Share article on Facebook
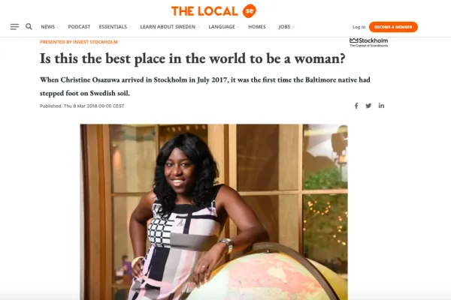The width and height of the screenshot is (451, 300). click(356, 106)
